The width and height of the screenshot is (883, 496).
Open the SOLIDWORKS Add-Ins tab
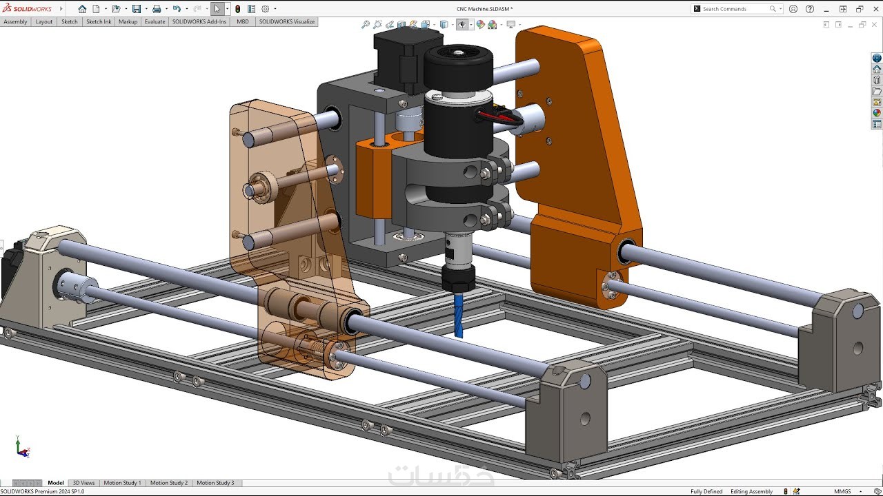[199, 22]
